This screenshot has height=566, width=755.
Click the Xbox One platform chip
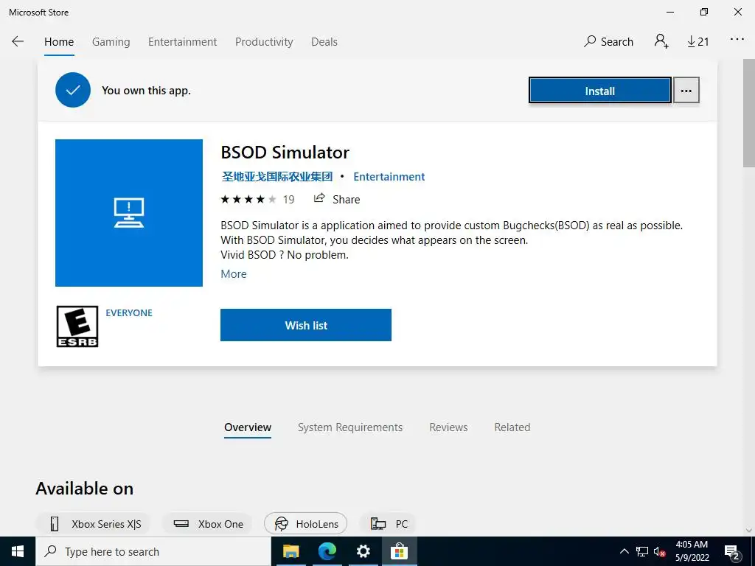pyautogui.click(x=209, y=524)
